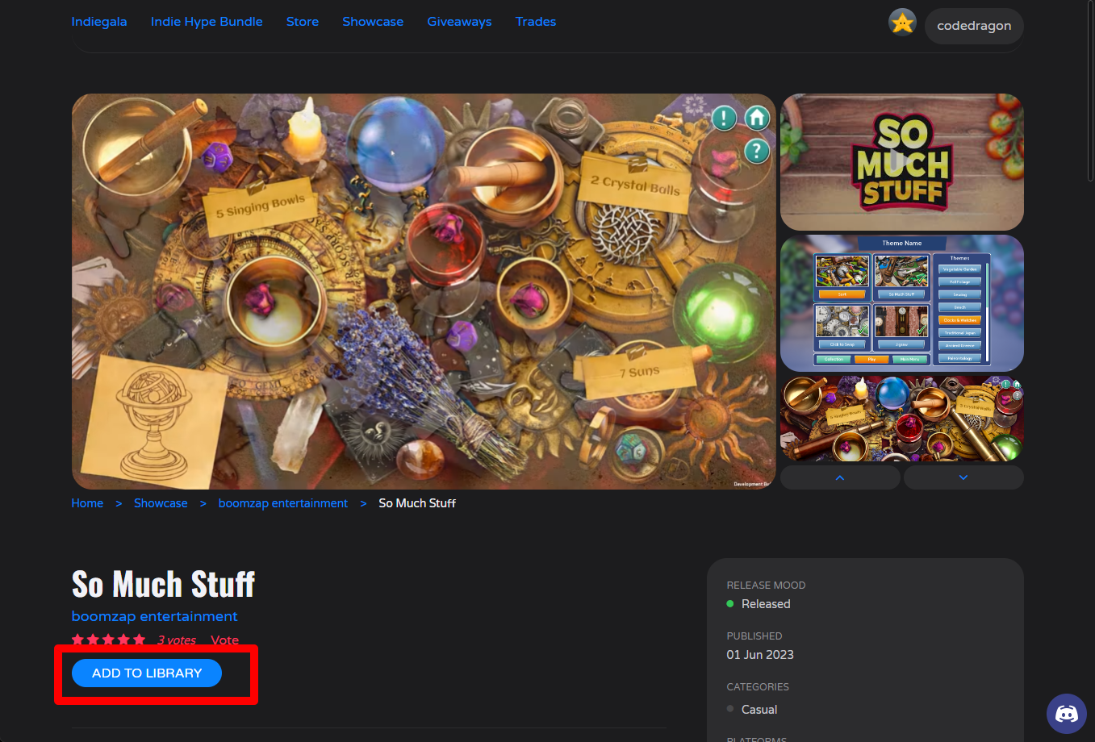The height and width of the screenshot is (742, 1095).
Task: Click the star avatar icon
Action: pyautogui.click(x=902, y=23)
